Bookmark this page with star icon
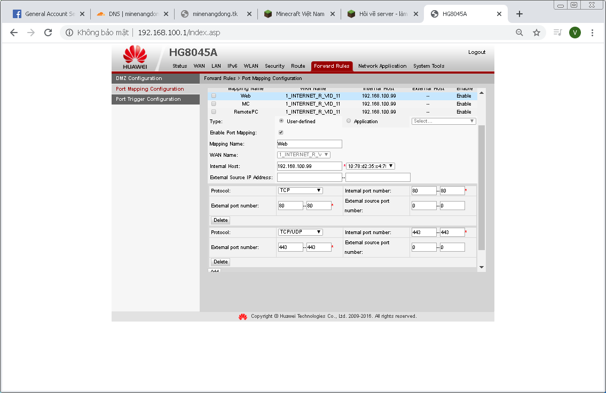Screen dimensions: 606x393 click(x=537, y=33)
